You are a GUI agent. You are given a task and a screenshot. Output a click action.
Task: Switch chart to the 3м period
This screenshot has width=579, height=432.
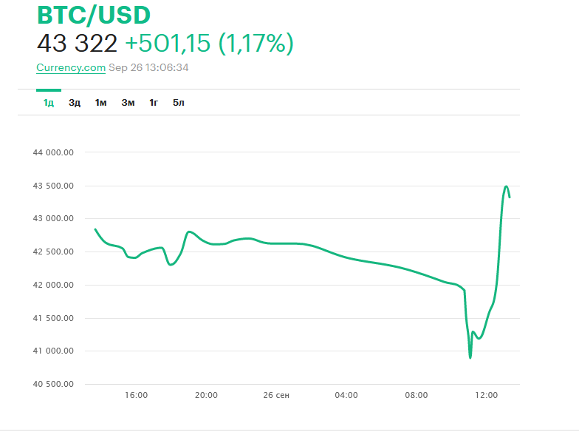pos(128,103)
